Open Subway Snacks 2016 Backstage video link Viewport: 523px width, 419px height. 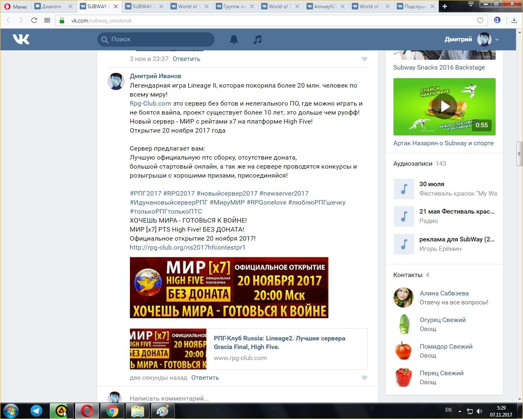point(439,68)
